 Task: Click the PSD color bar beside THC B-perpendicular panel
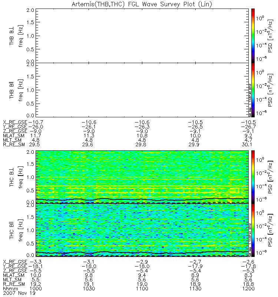coord(253,177)
